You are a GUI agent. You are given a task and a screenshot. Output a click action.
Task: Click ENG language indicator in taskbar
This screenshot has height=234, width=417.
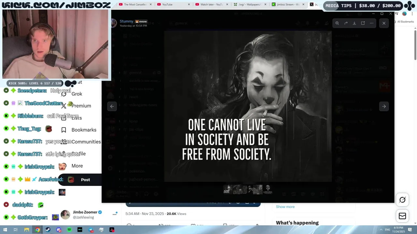tap(388, 230)
